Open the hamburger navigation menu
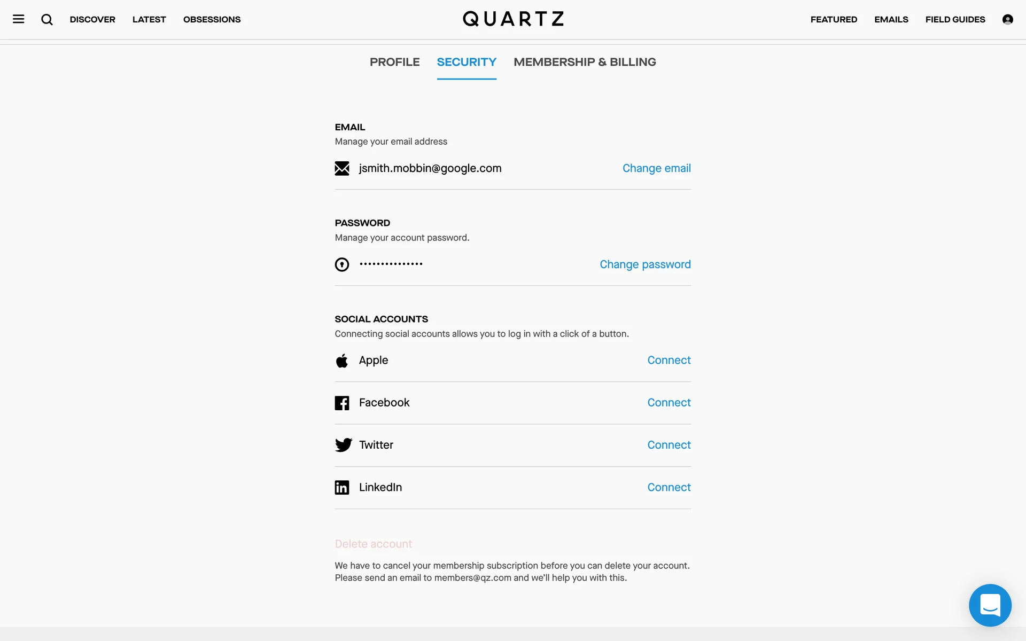The width and height of the screenshot is (1026, 641). pyautogui.click(x=19, y=19)
